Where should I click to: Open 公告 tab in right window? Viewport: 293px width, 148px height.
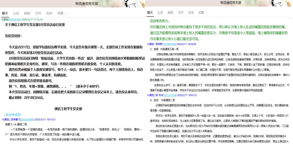pyautogui.click(x=160, y=13)
